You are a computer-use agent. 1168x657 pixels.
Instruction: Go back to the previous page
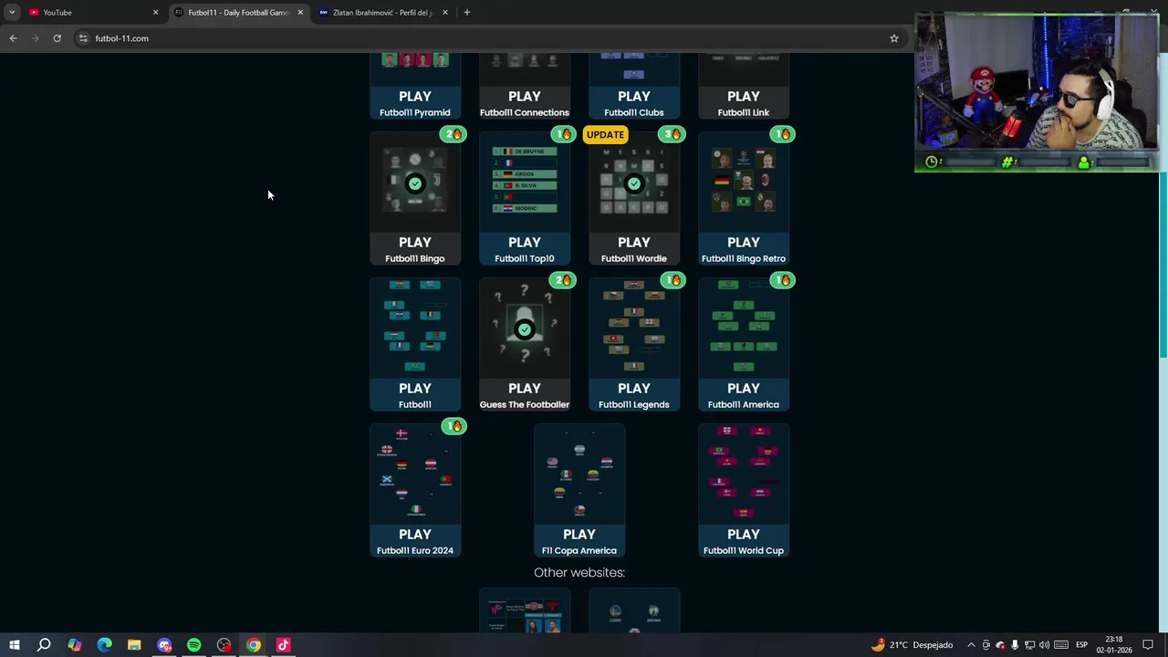(x=13, y=38)
